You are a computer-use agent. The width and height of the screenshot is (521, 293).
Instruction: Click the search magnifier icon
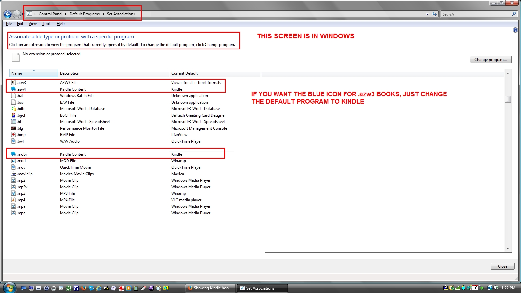[x=514, y=14]
